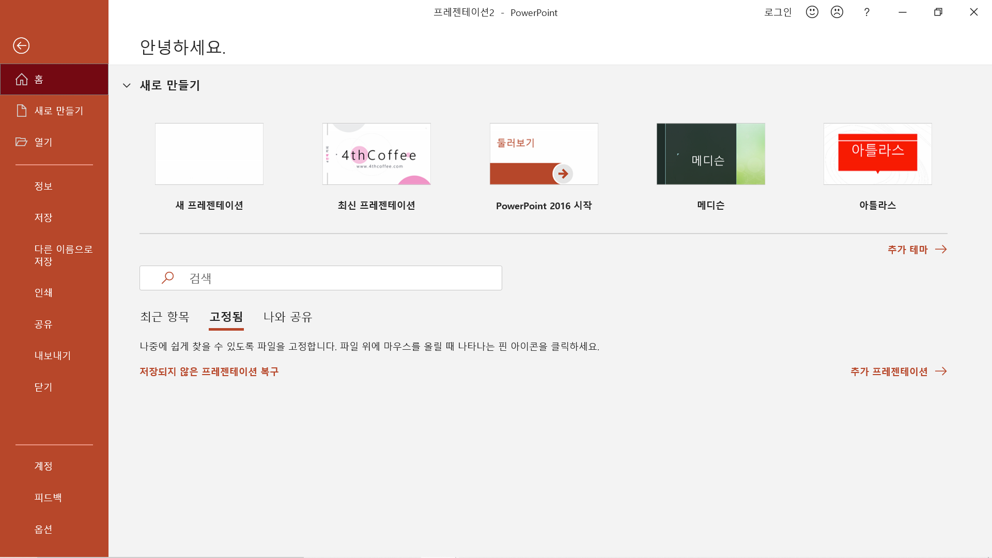992x558 pixels.
Task: Click the question mark help icon
Action: [866, 12]
